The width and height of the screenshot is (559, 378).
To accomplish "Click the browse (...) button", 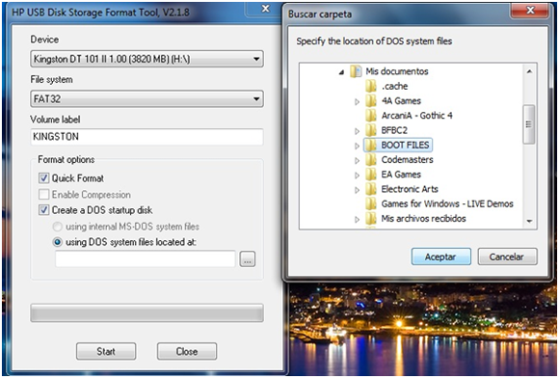I will tap(248, 258).
